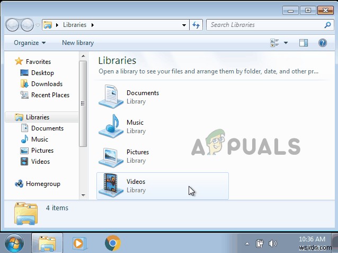Open the Organize menu
Screen dimensions: 338x253
click(30, 43)
